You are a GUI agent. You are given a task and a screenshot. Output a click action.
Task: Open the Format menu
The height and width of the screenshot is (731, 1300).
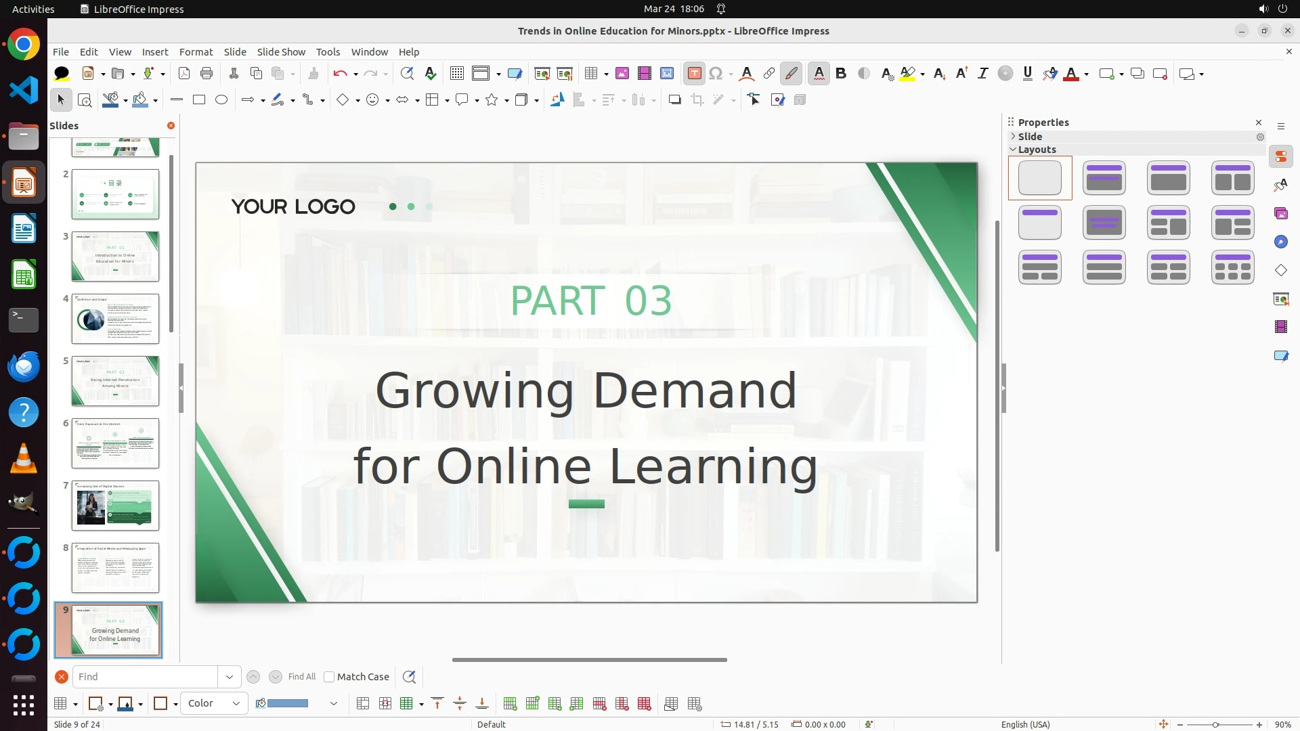coord(196,52)
